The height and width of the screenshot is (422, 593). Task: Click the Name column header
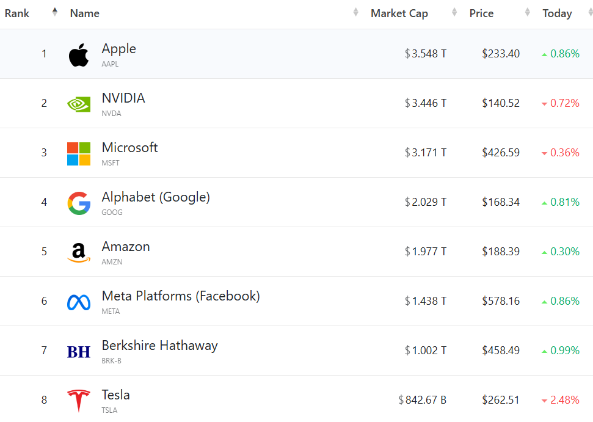[x=85, y=13]
